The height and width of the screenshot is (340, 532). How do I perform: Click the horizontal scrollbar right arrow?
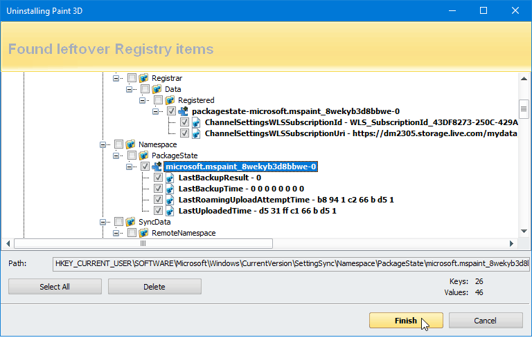(x=512, y=243)
